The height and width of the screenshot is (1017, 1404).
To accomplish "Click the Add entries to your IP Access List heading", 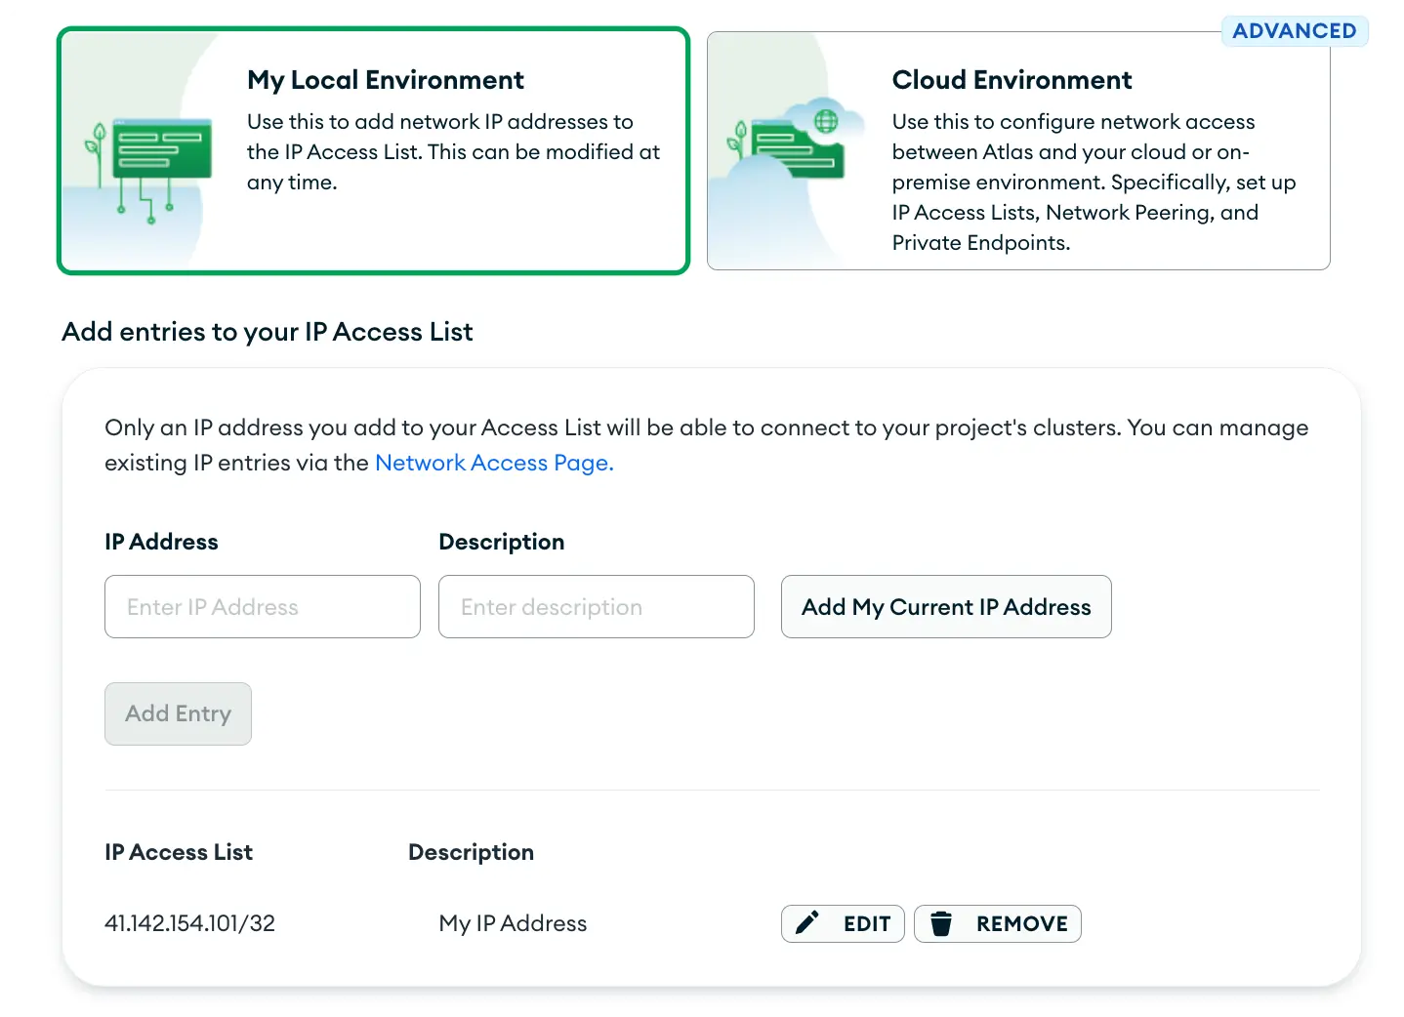I will 268,332.
